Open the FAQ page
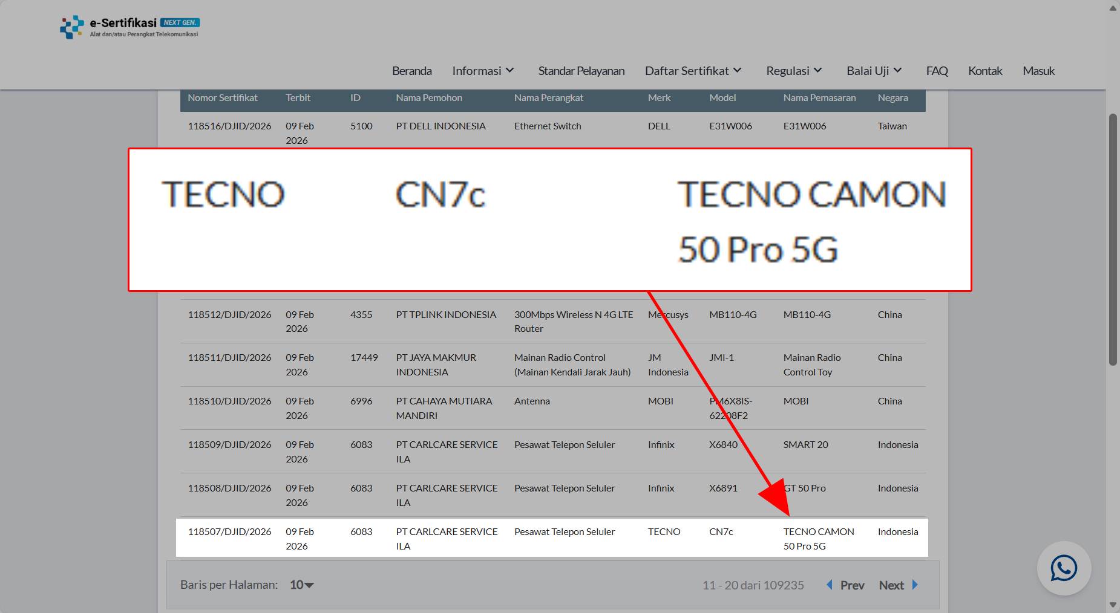Viewport: 1120px width, 613px height. pos(937,71)
